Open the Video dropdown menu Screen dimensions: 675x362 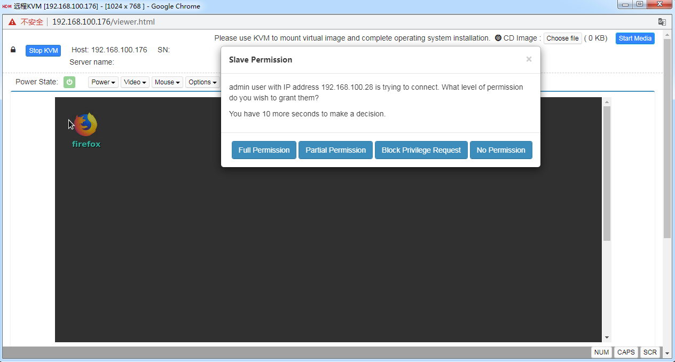(135, 82)
